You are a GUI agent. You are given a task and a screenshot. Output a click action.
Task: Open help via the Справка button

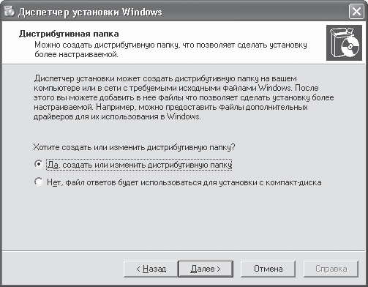click(331, 269)
